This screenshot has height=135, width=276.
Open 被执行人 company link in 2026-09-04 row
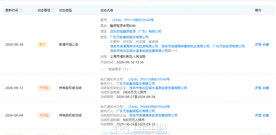136,111
